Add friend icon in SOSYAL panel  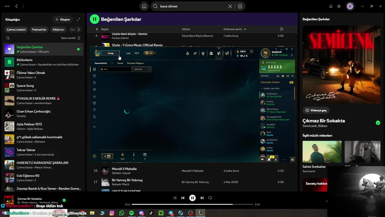(278, 76)
